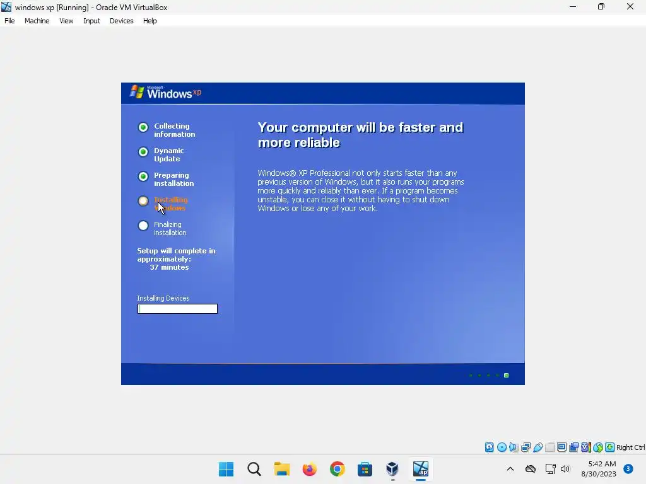Open the notification badge showing 3

[x=628, y=468]
